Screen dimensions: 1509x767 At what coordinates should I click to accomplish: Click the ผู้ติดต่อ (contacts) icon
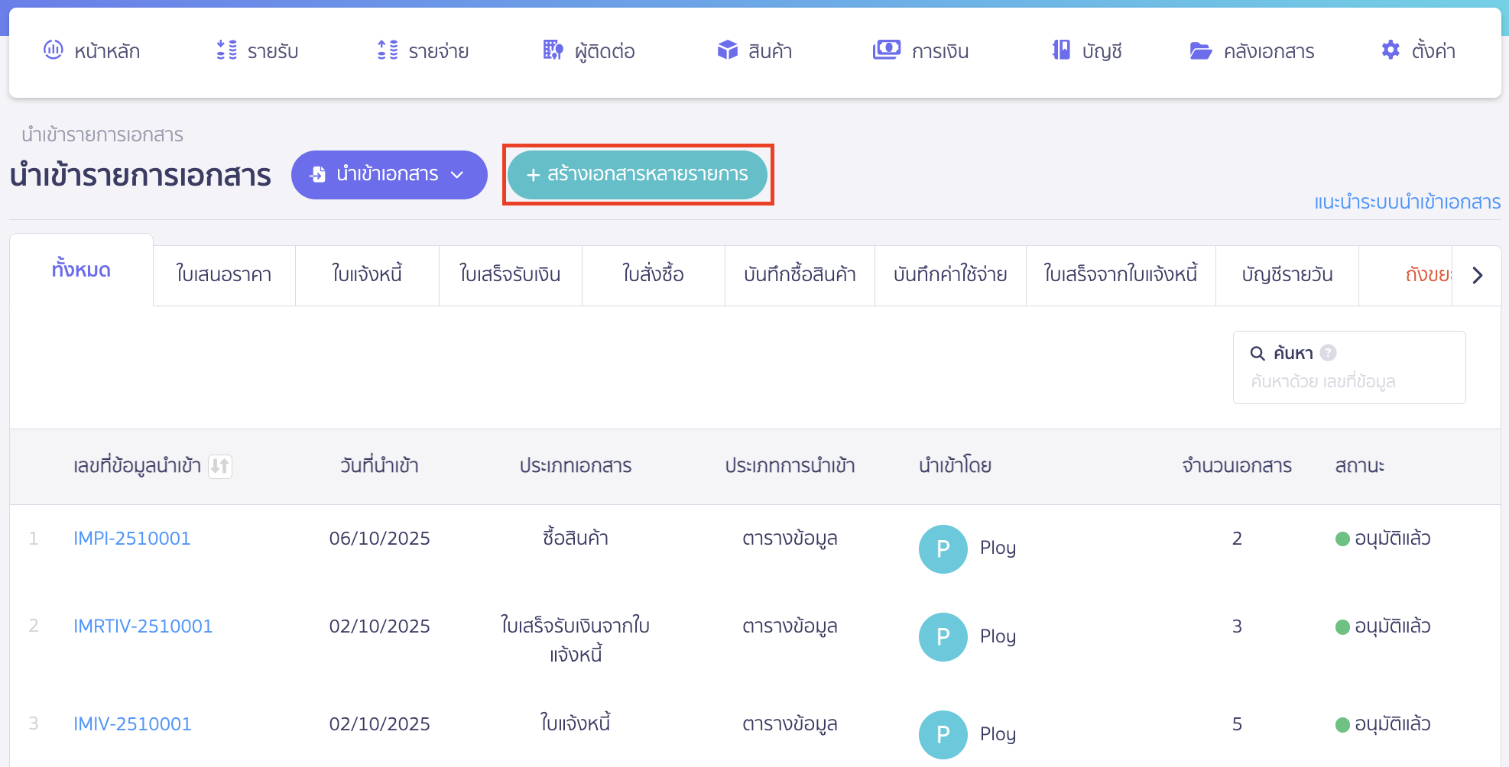[552, 50]
